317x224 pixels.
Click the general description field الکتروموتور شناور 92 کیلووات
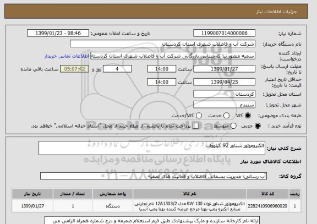pyautogui.click(x=152, y=148)
